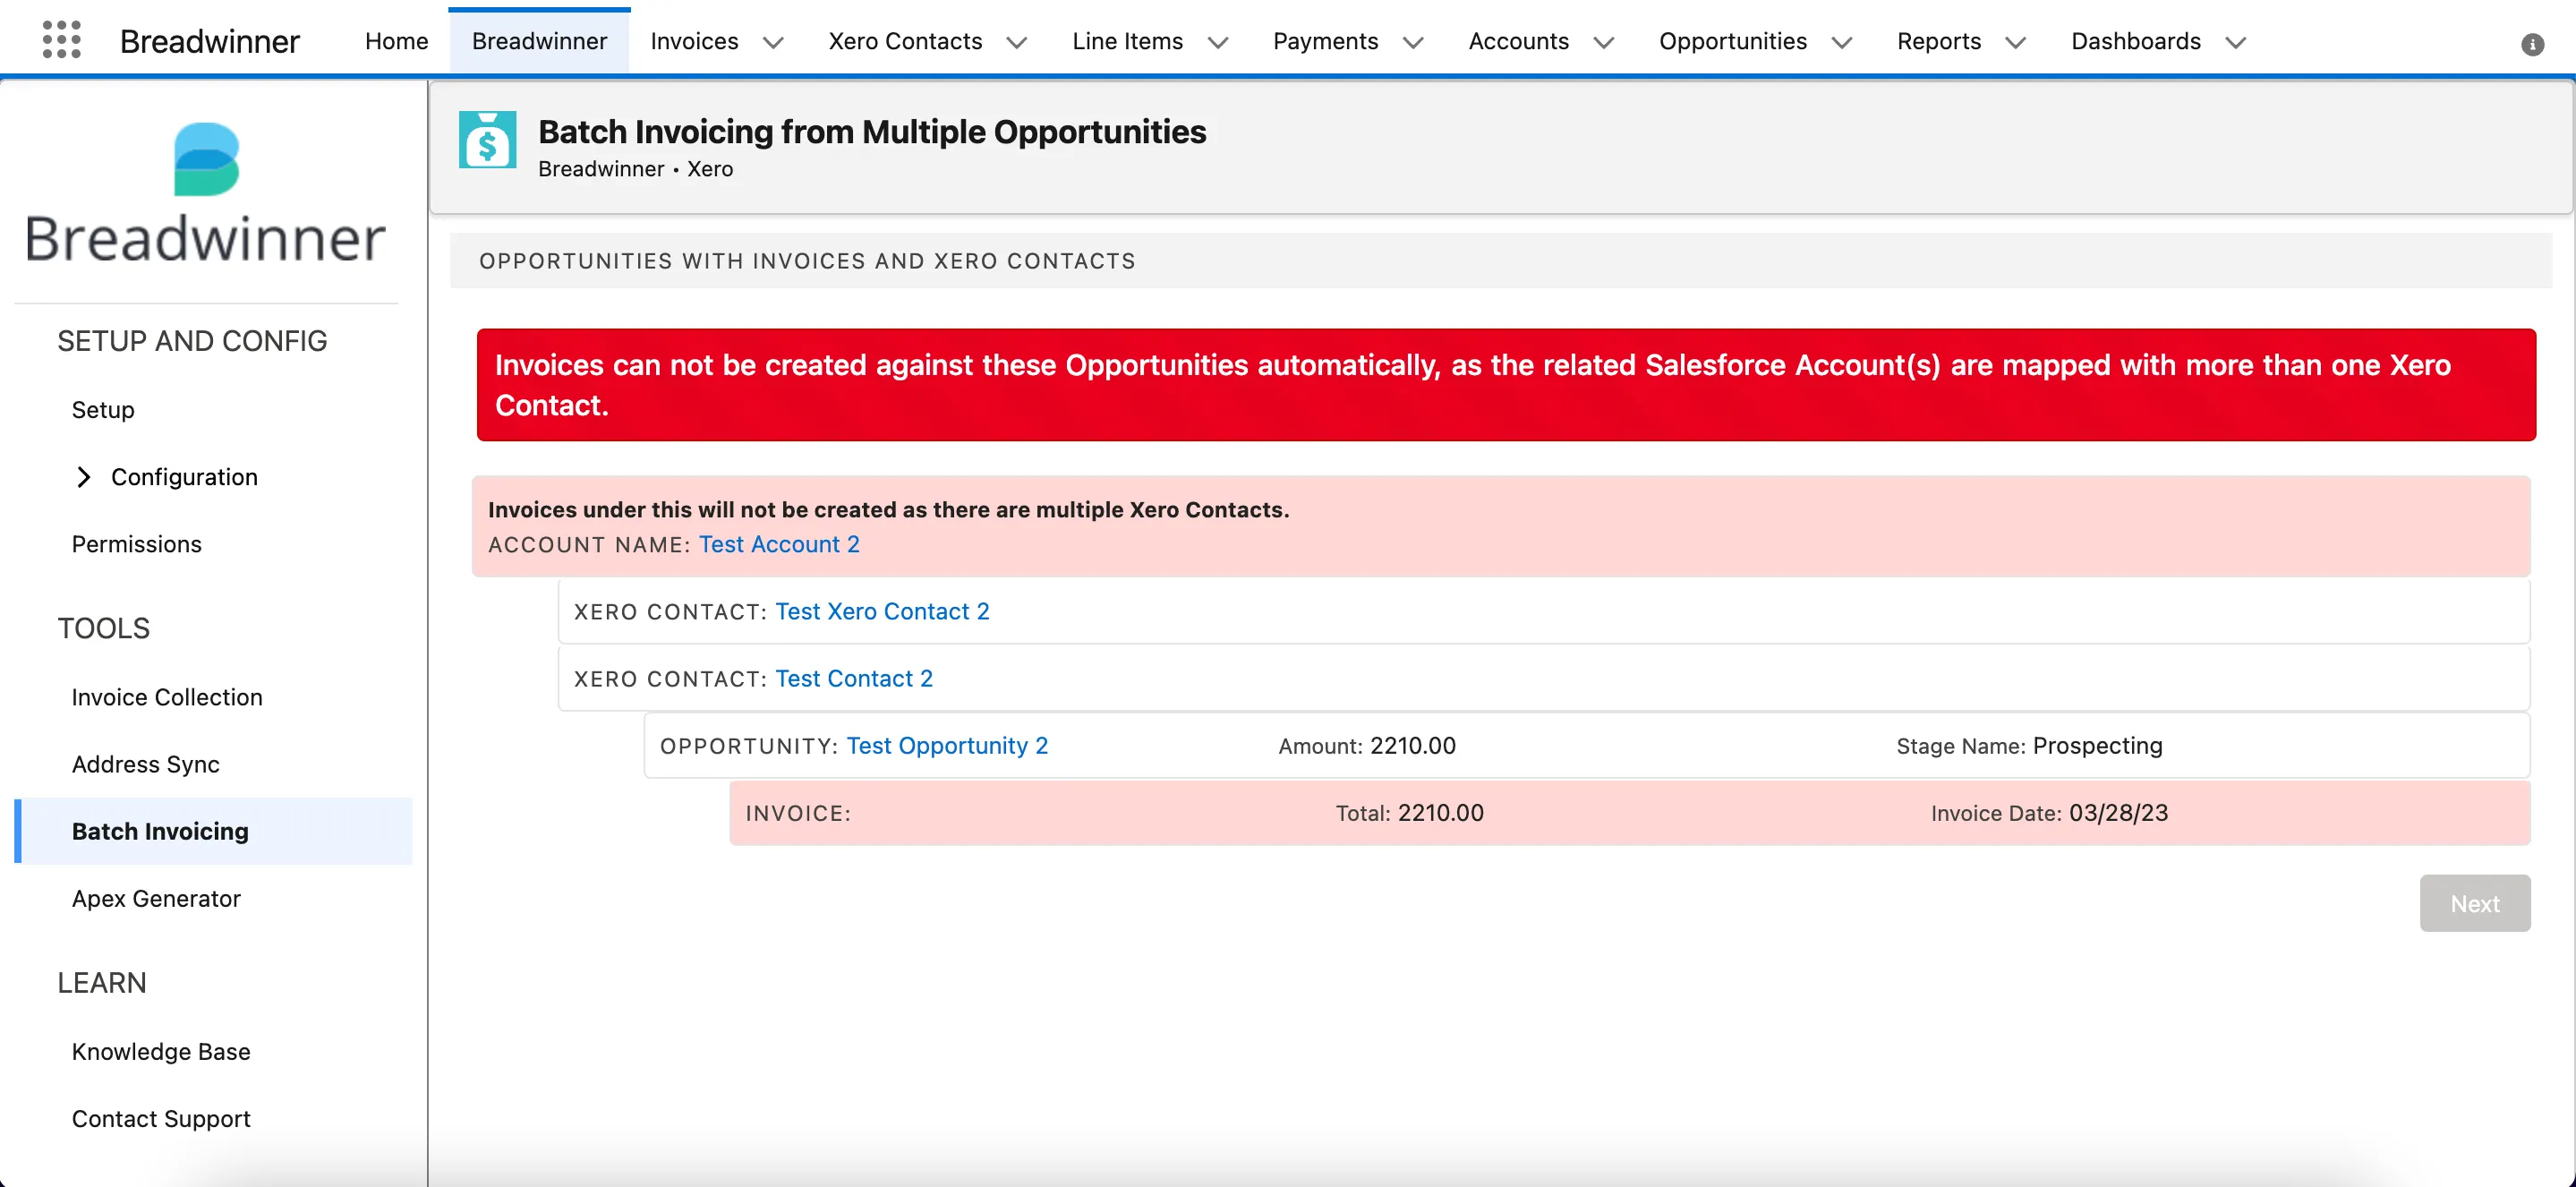The image size is (2576, 1187).
Task: Switch to the Xero Contacts tab
Action: (905, 41)
